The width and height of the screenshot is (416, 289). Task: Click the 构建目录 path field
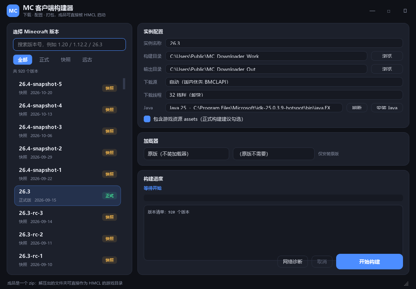pos(266,56)
